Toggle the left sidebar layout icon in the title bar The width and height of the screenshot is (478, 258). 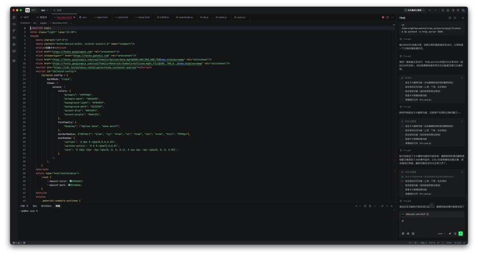click(443, 10)
